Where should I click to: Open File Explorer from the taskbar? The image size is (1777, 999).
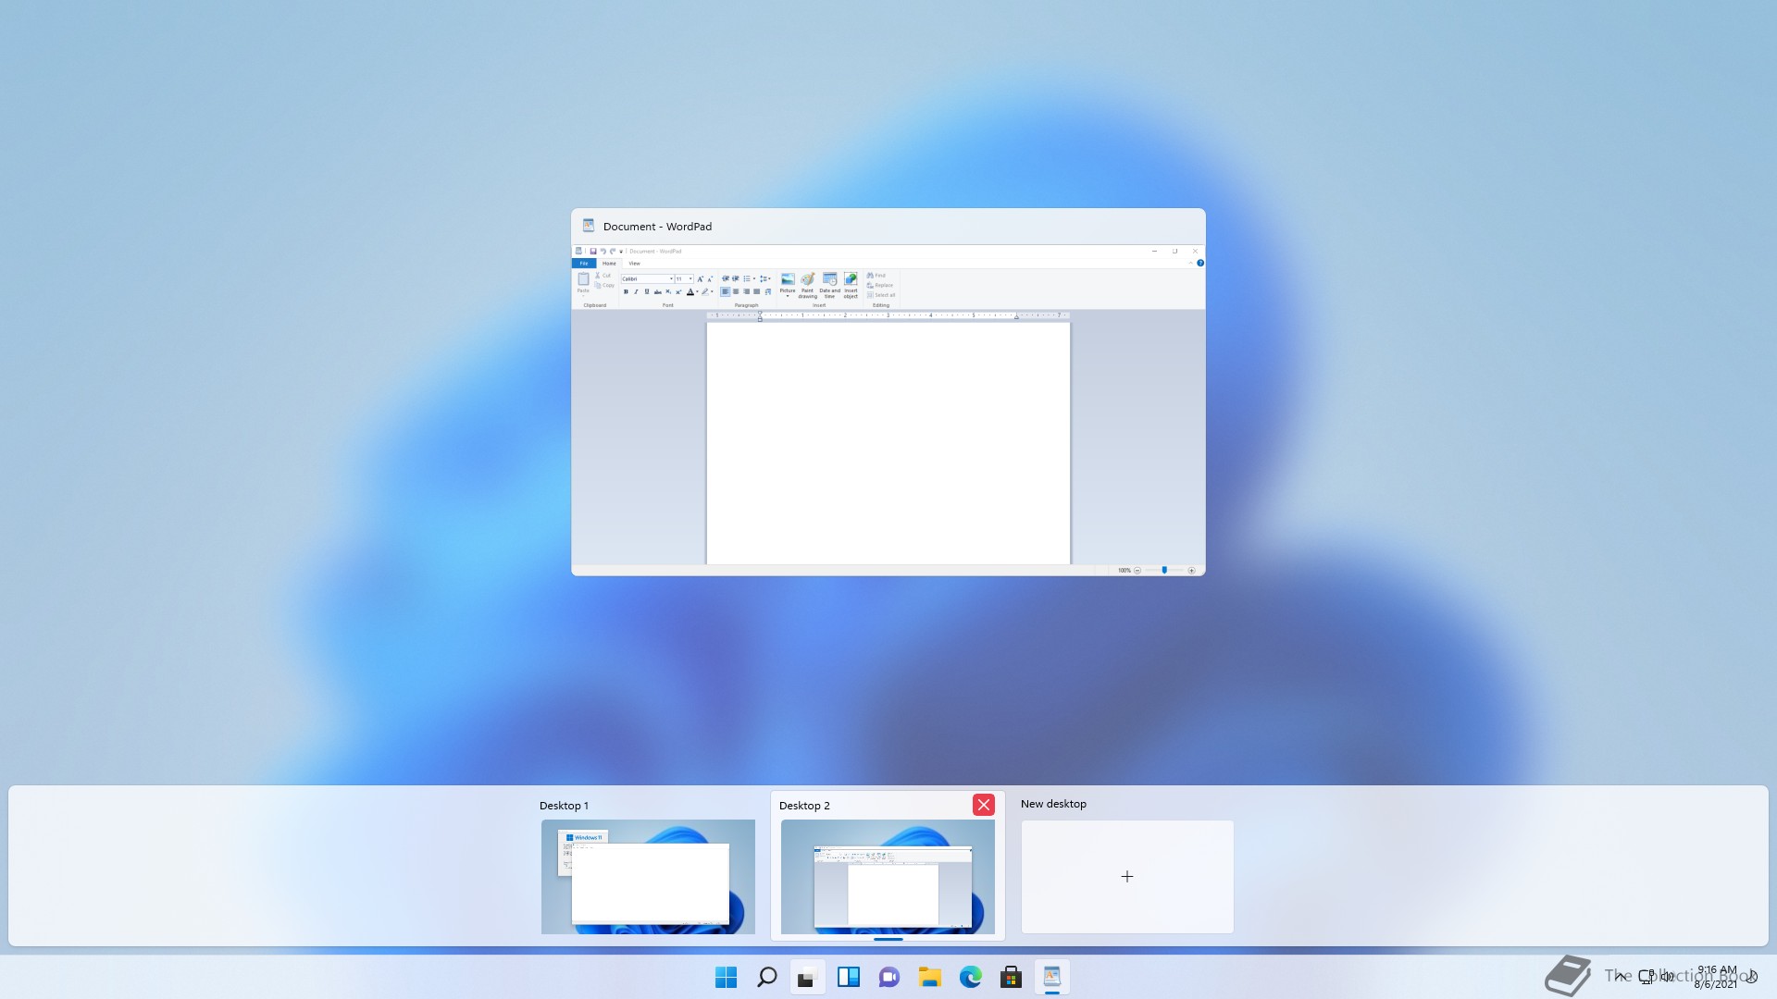[x=930, y=977]
